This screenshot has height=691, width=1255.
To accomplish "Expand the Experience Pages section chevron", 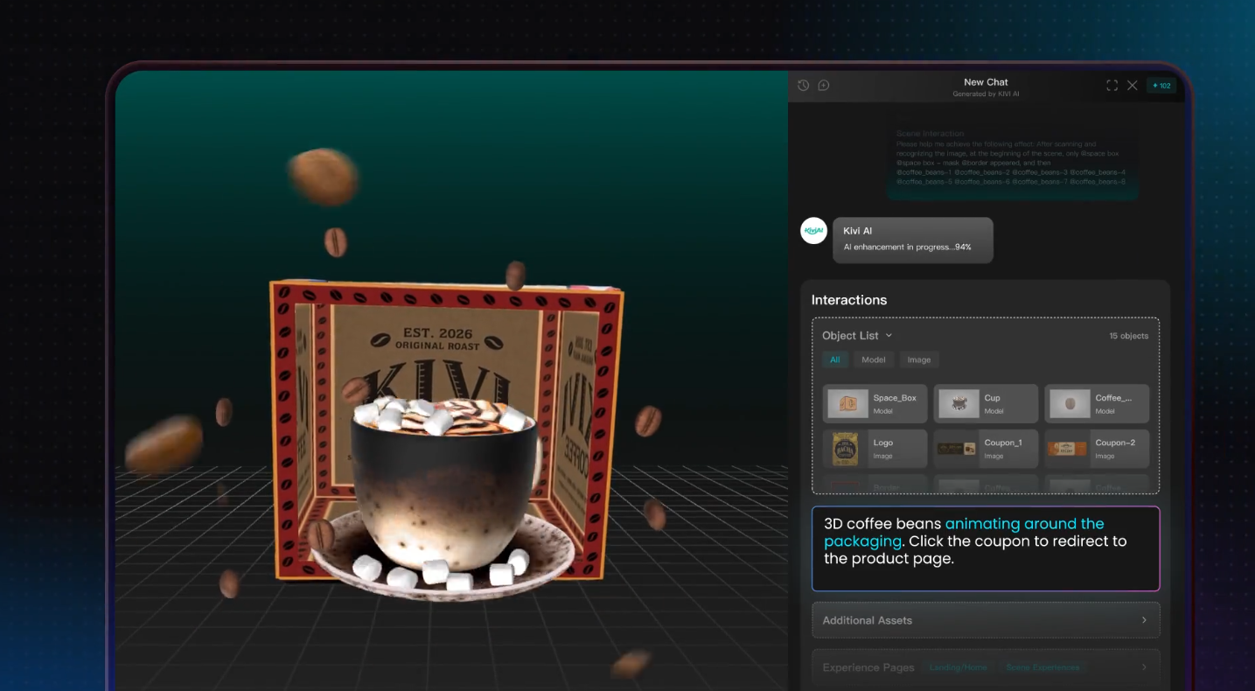I will pyautogui.click(x=1144, y=667).
